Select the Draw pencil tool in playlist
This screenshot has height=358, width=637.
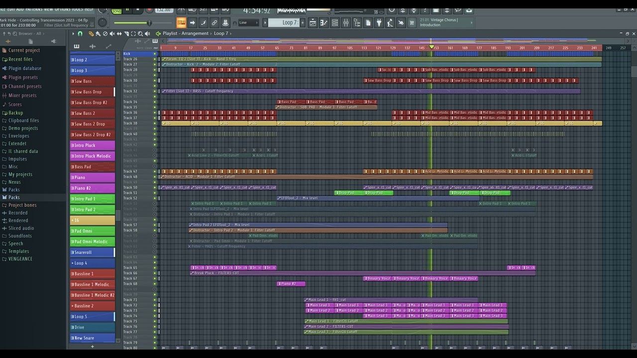coord(91,34)
